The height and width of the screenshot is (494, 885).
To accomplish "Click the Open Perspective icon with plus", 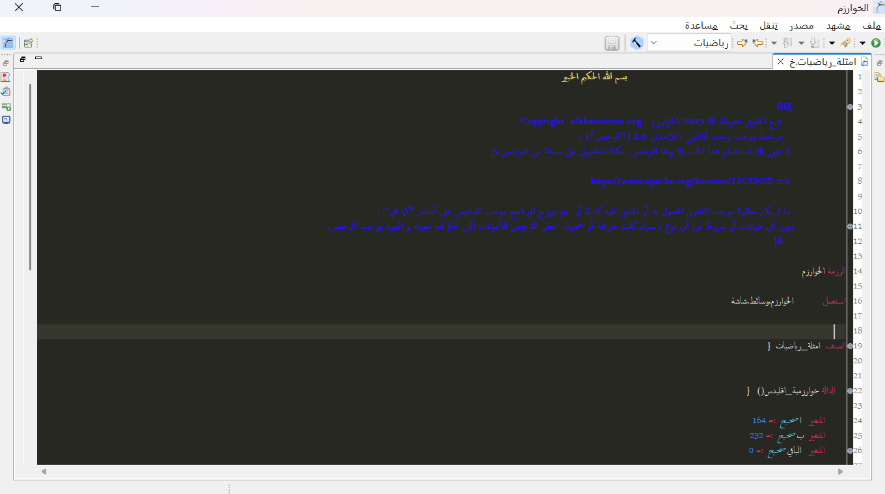I will [28, 44].
